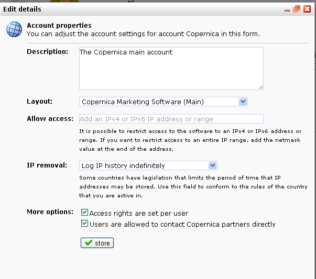Click the 'IP removal:' field label
Viewport: 316px width, 279px height.
click(x=47, y=165)
